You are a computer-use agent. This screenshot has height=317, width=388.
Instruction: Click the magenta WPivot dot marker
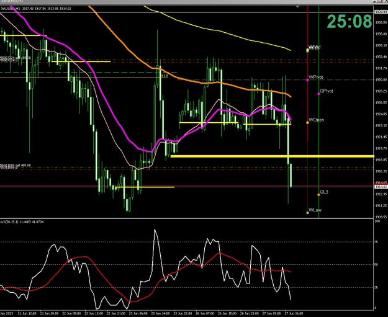(307, 80)
